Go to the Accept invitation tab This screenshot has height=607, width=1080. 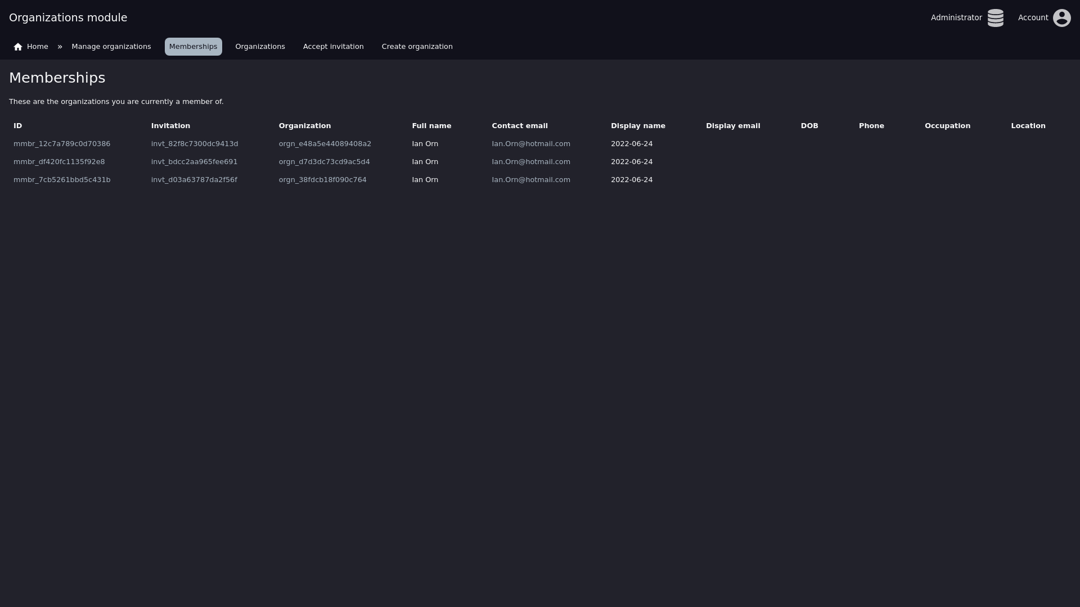coord(333,47)
